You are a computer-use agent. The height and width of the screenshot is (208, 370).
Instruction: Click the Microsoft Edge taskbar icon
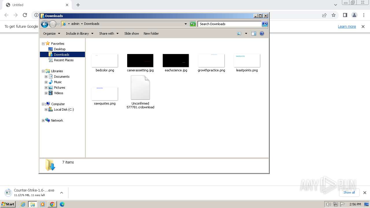coord(62,204)
